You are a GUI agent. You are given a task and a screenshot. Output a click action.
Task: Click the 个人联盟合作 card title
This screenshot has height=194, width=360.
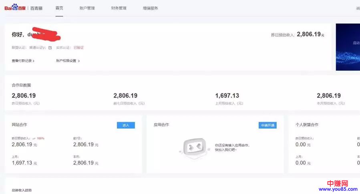(307, 125)
